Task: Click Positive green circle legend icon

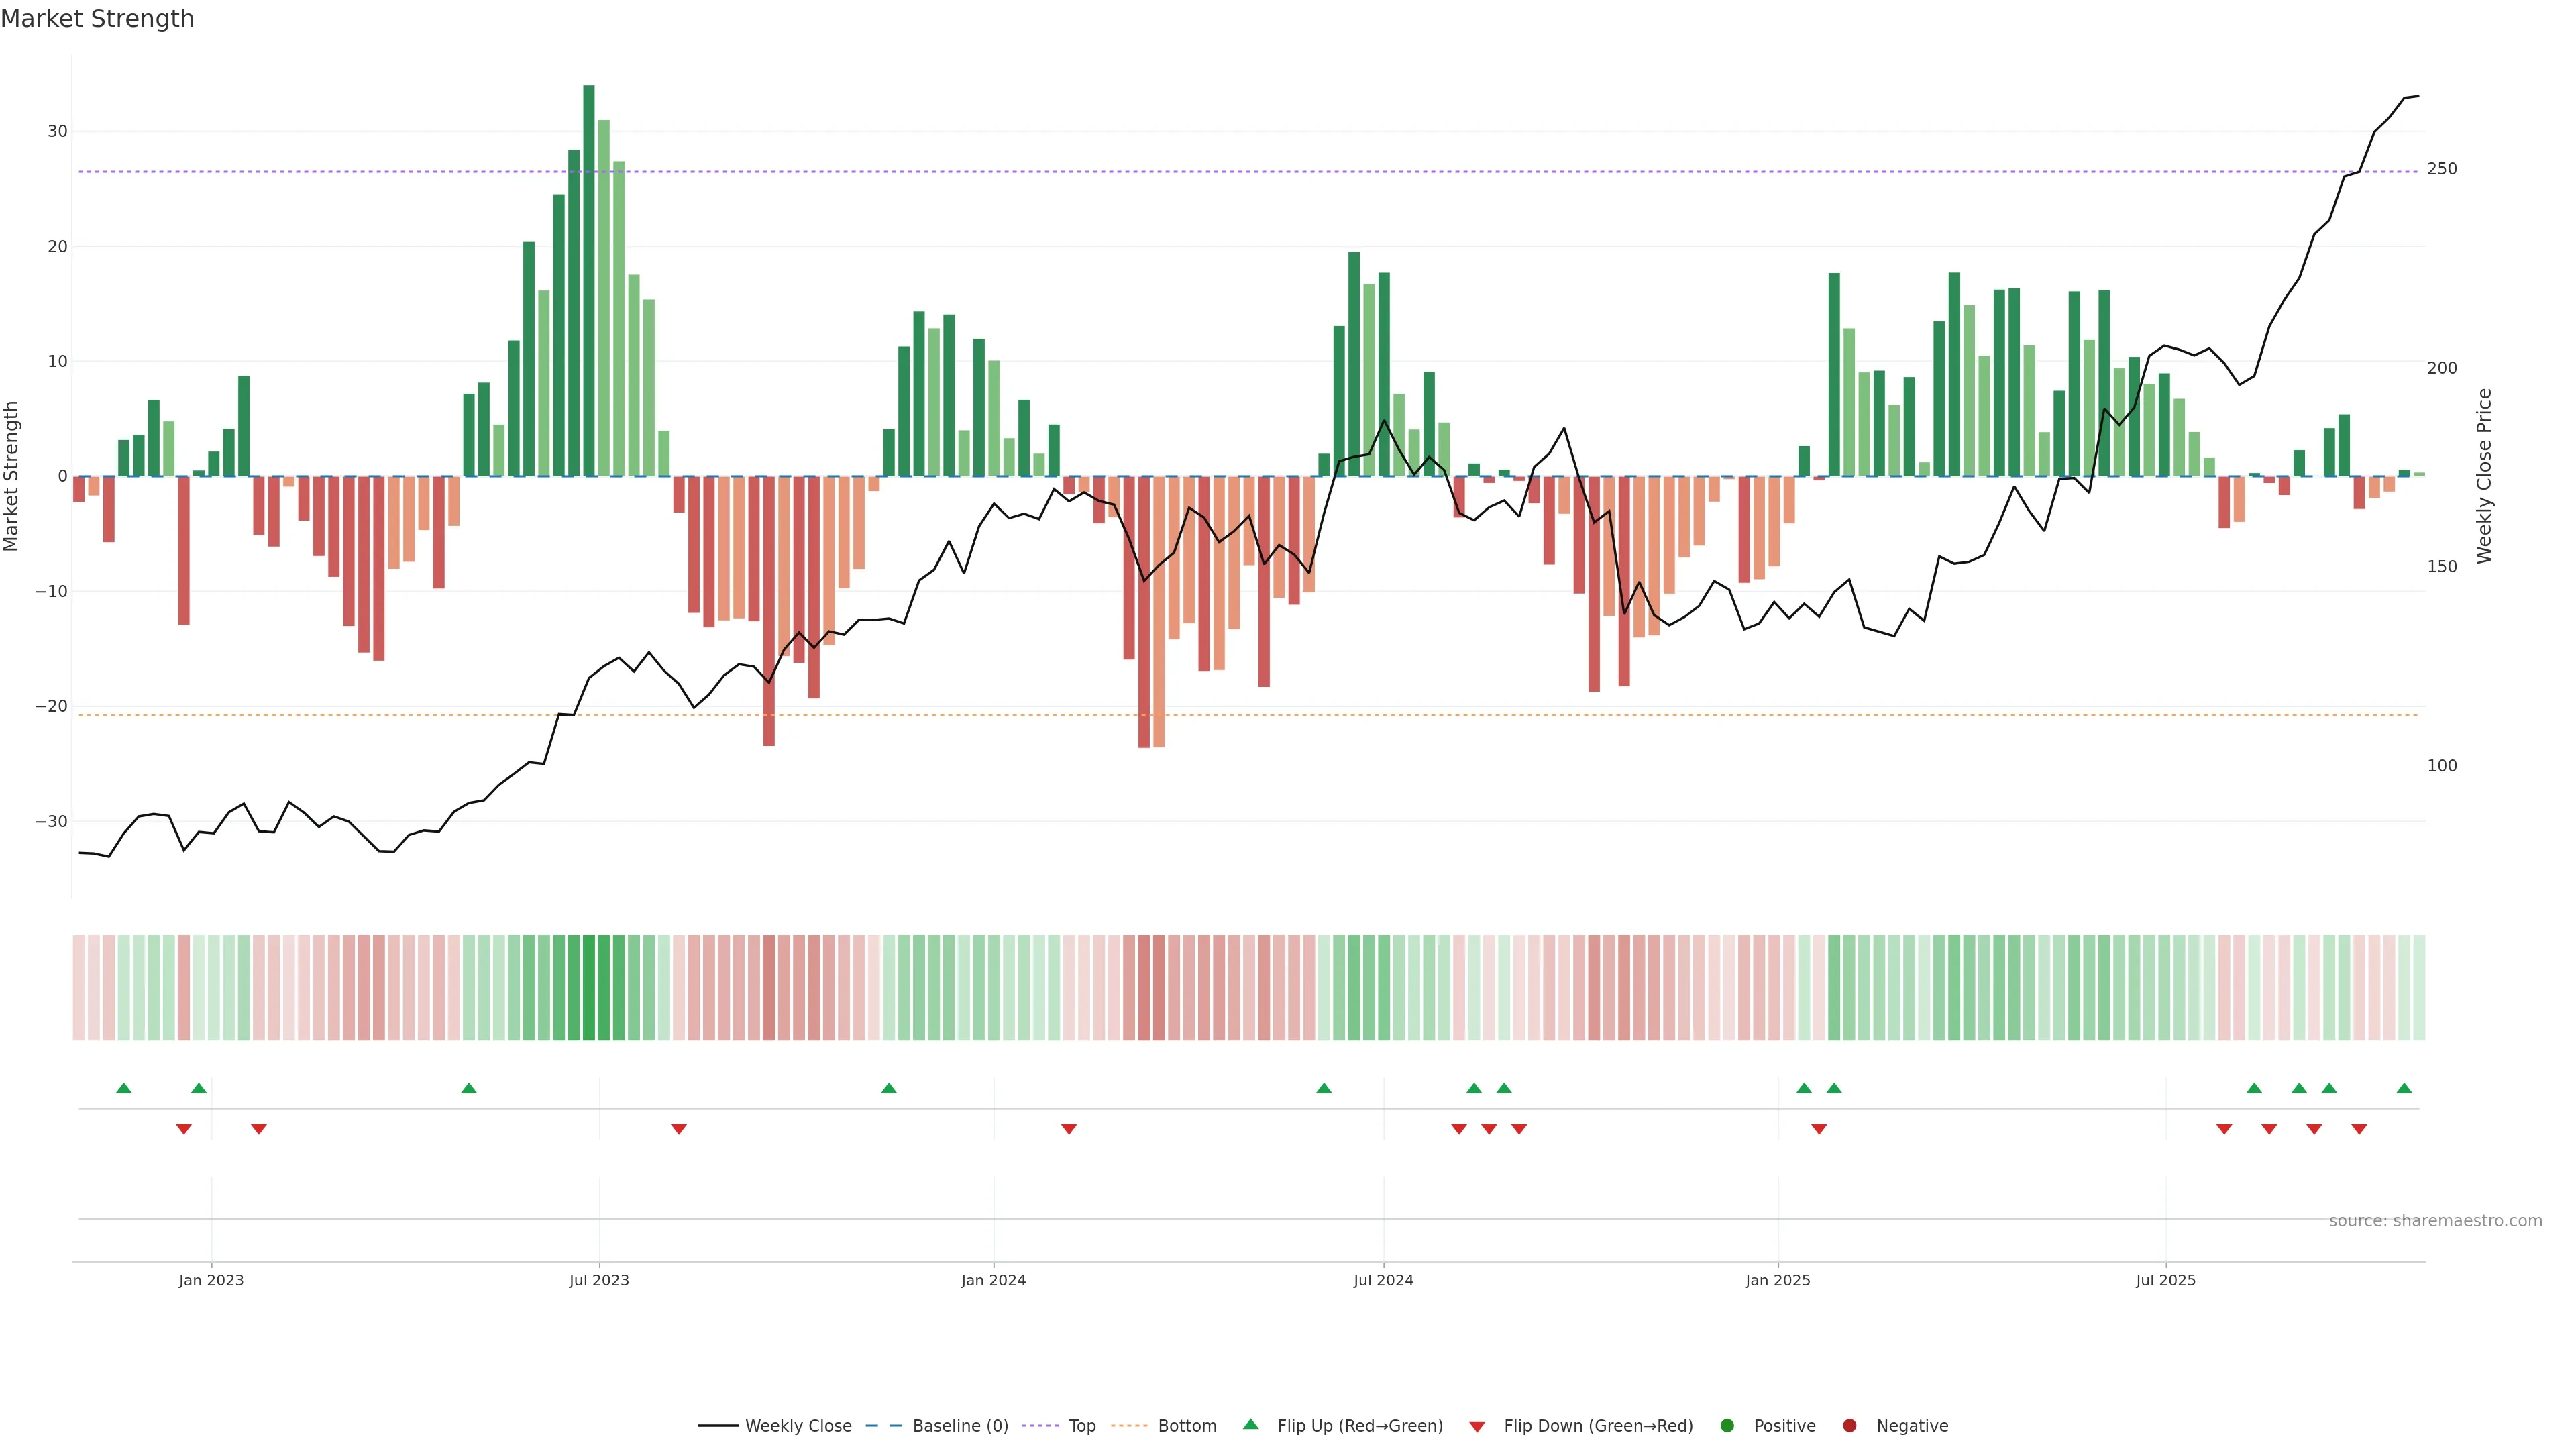Action: [x=1727, y=1425]
